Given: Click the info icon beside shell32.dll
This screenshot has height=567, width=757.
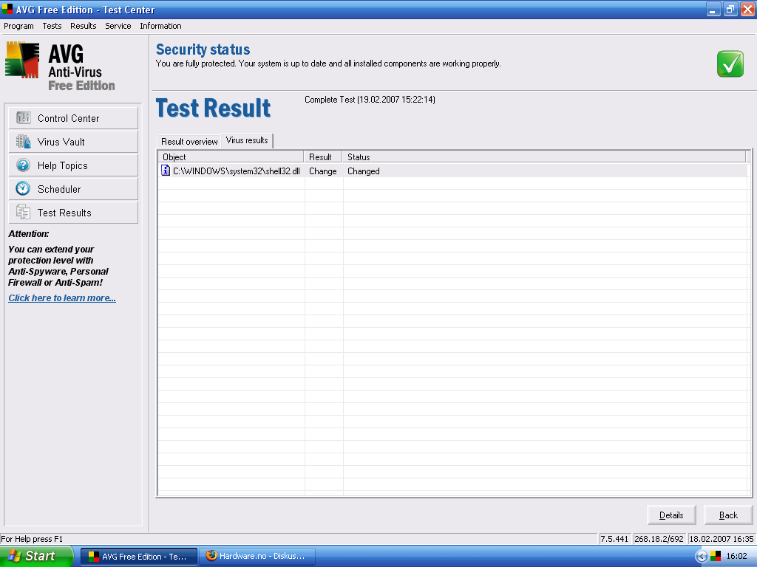Looking at the screenshot, I should pyautogui.click(x=166, y=171).
